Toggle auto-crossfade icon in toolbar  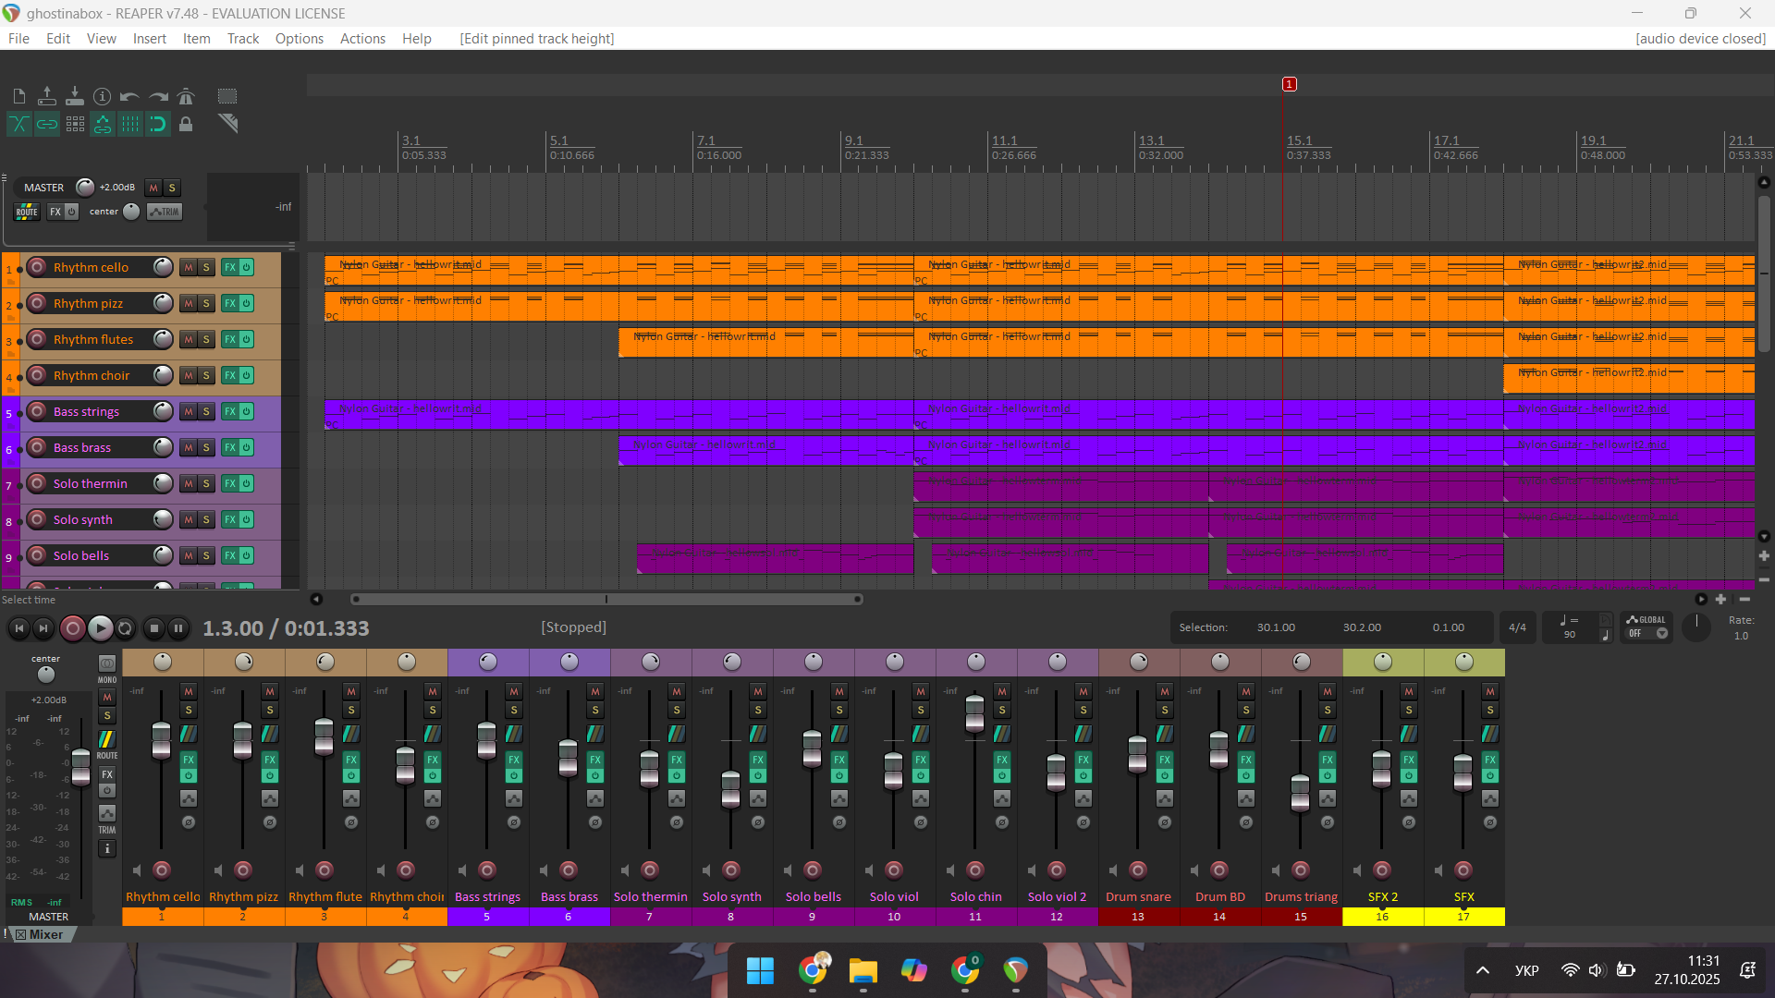point(18,124)
